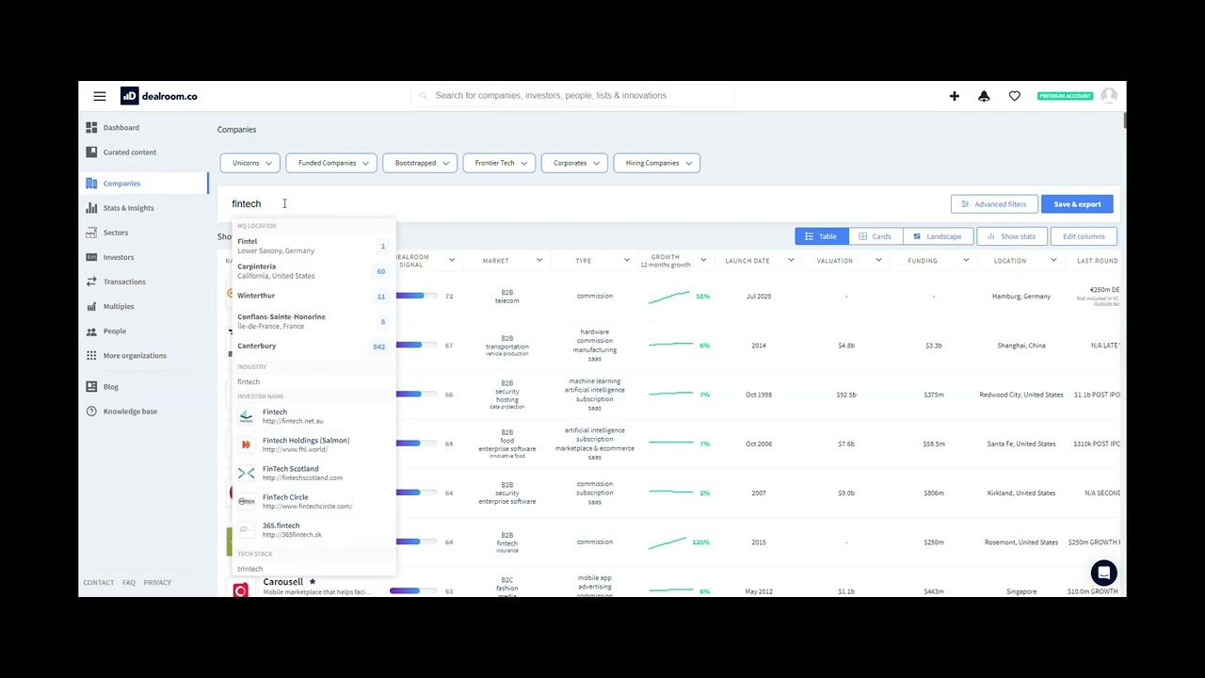Open the Funded Companies dropdown
The width and height of the screenshot is (1205, 678).
click(331, 163)
